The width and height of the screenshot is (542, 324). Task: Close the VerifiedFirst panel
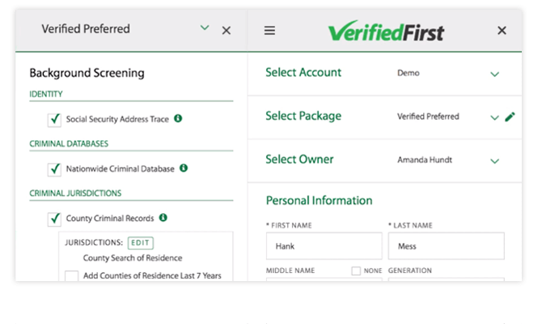(502, 31)
